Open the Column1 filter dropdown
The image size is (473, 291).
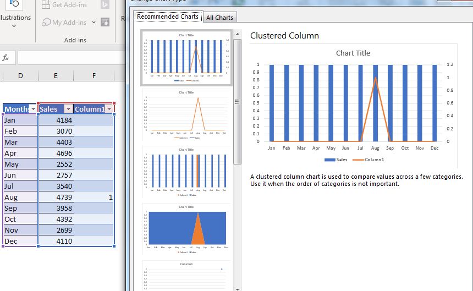pos(109,109)
